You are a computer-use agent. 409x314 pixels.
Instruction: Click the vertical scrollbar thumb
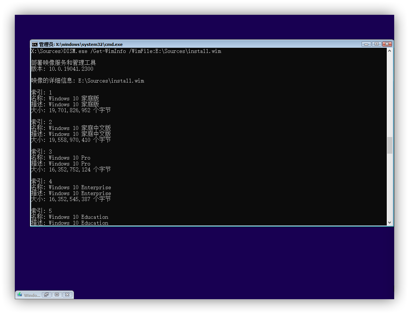(x=390, y=145)
